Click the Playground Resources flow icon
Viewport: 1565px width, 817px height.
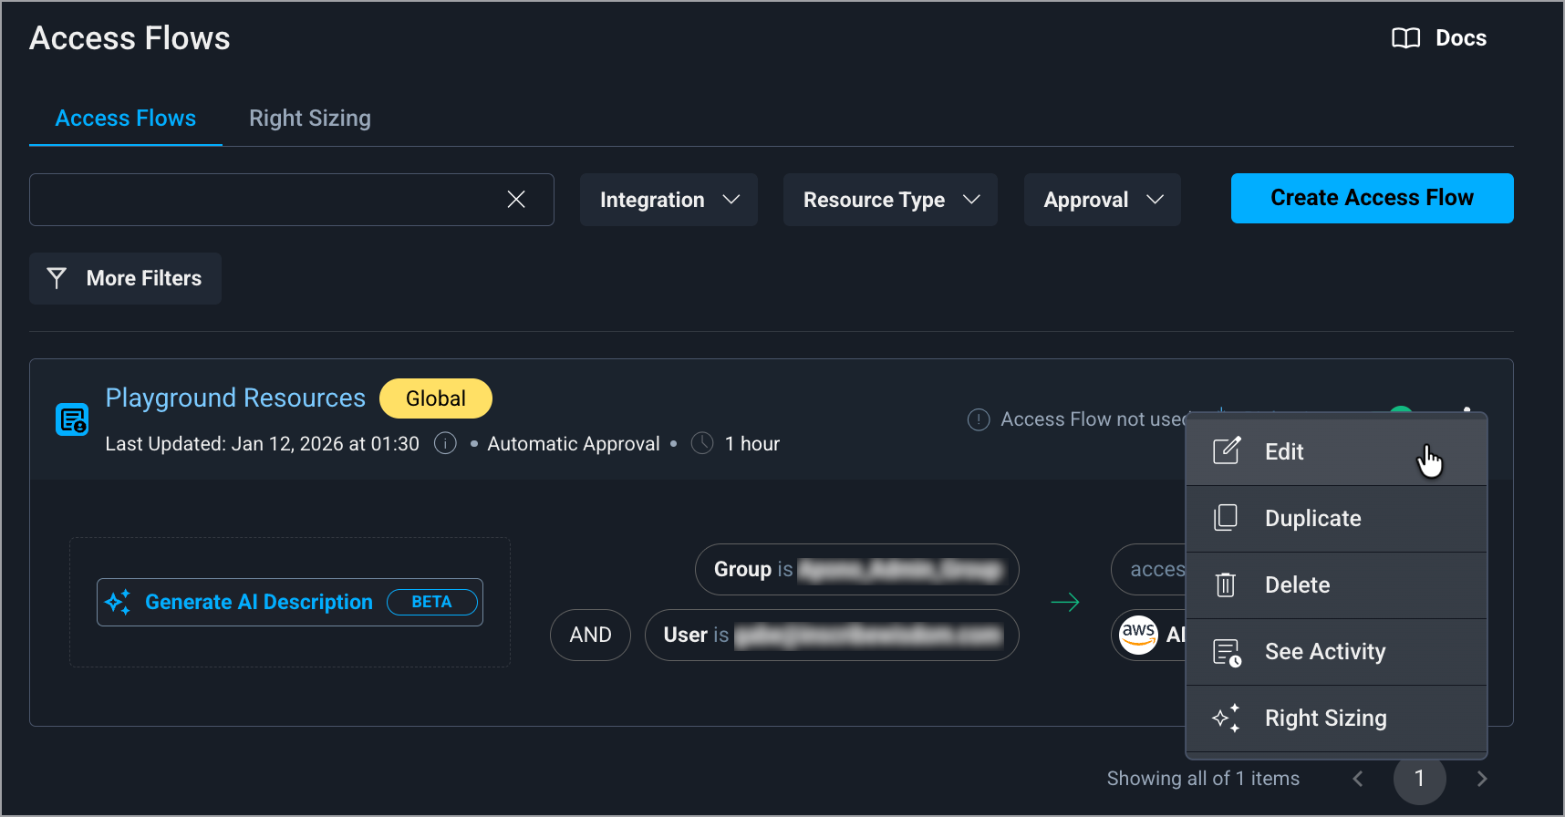pos(72,419)
